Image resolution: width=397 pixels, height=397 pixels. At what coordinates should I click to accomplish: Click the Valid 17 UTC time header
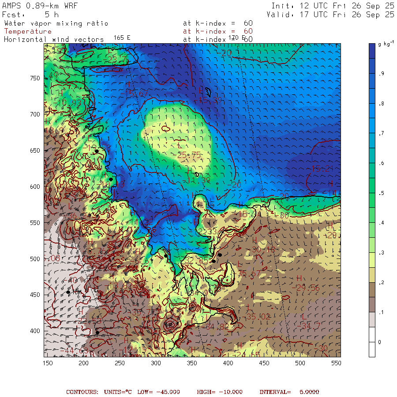coord(330,15)
